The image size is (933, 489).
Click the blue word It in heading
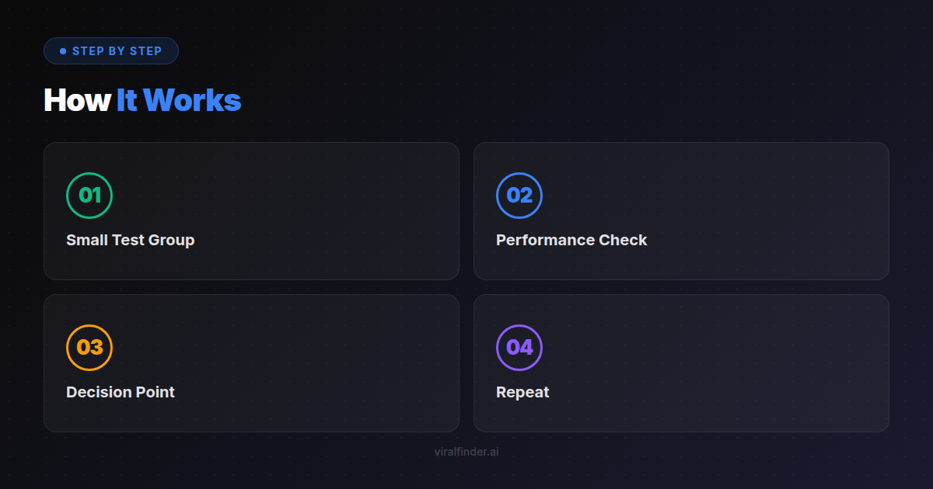tap(127, 101)
